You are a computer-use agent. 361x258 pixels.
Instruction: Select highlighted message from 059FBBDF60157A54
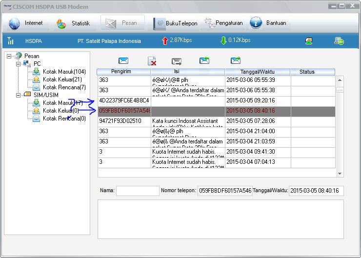pos(217,112)
